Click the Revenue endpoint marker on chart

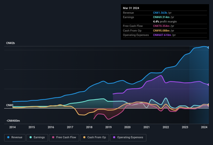click(209, 48)
